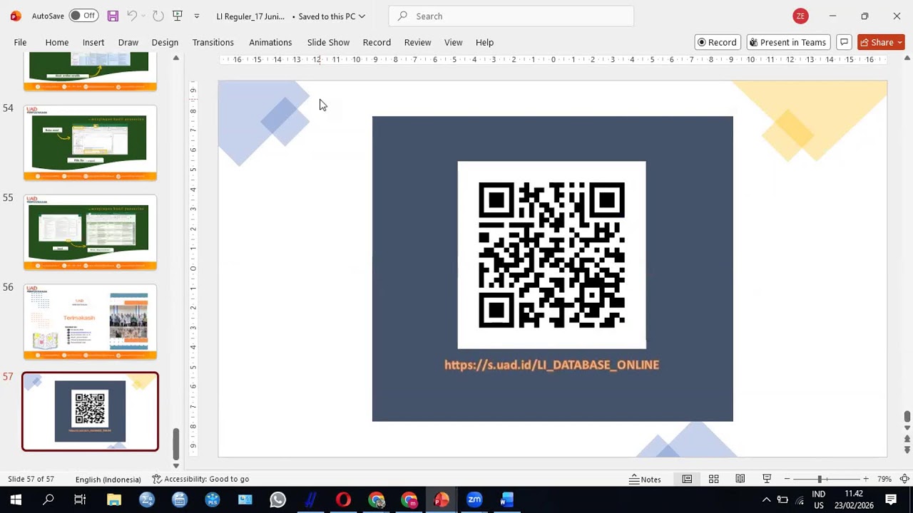
Task: Open the File menu
Action: [x=20, y=42]
